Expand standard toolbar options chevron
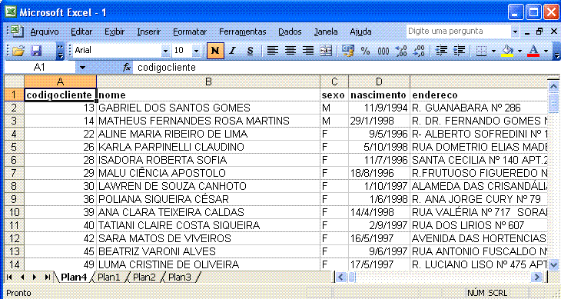Viewport: 561px width, 299px height. tap(61, 51)
